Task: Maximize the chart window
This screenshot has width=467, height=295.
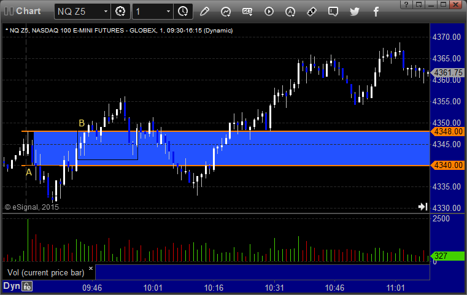Action: pos(444,4)
